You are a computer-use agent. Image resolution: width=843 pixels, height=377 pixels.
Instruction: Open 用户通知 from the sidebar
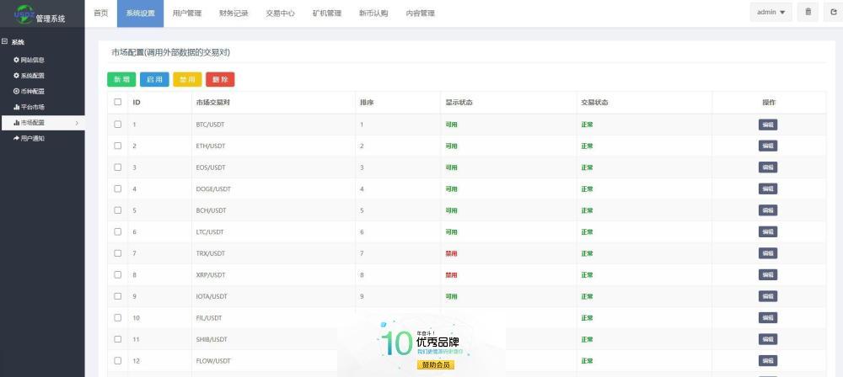click(x=30, y=138)
